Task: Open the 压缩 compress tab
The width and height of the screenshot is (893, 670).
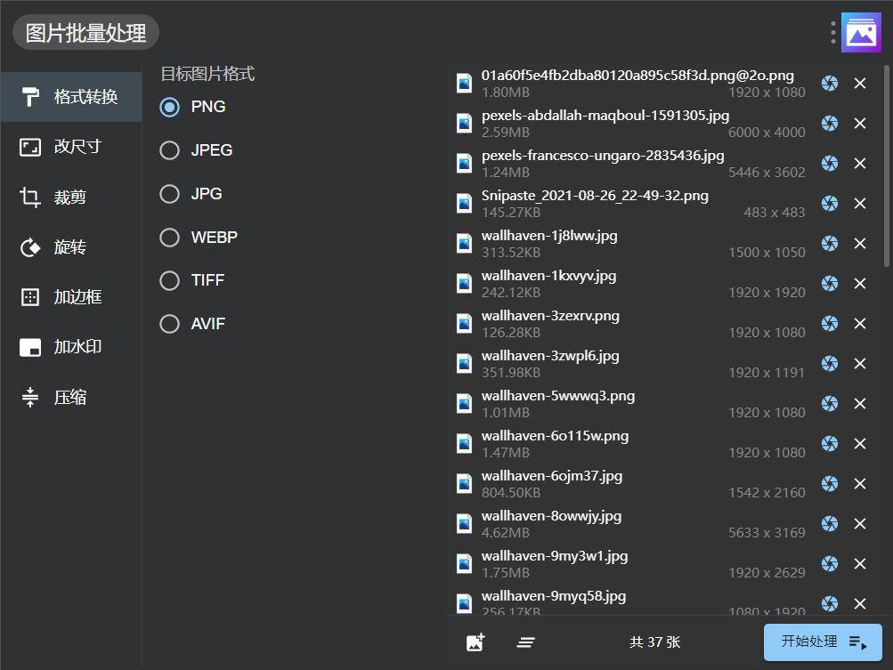Action: pos(70,397)
